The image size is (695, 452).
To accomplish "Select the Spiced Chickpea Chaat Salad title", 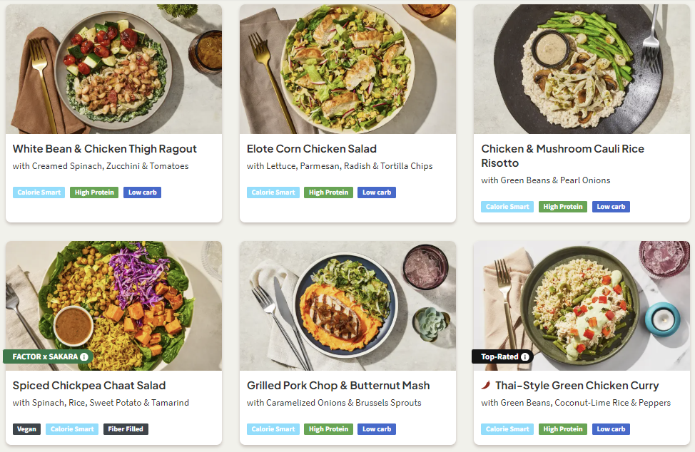I will click(89, 386).
